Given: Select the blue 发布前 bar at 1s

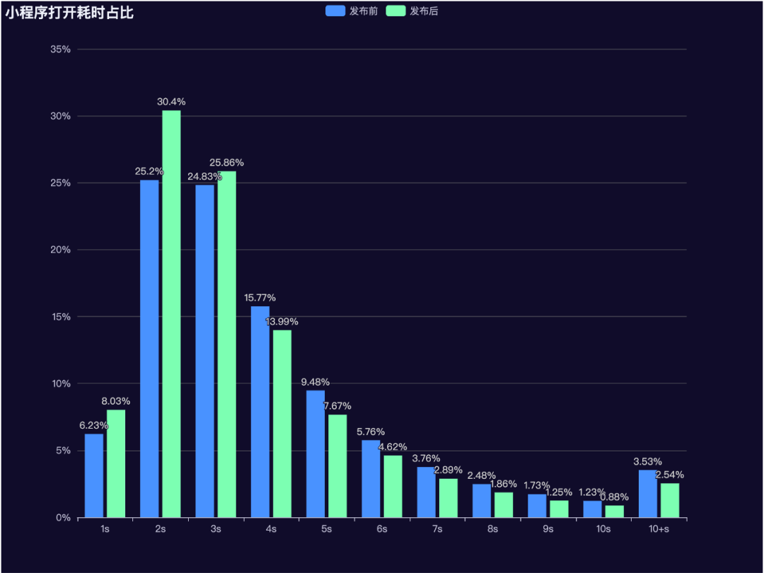Looking at the screenshot, I should point(94,475).
